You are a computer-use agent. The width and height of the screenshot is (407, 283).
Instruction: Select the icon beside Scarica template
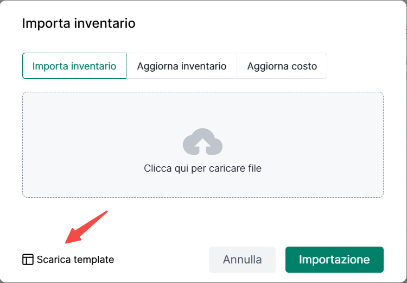point(28,260)
